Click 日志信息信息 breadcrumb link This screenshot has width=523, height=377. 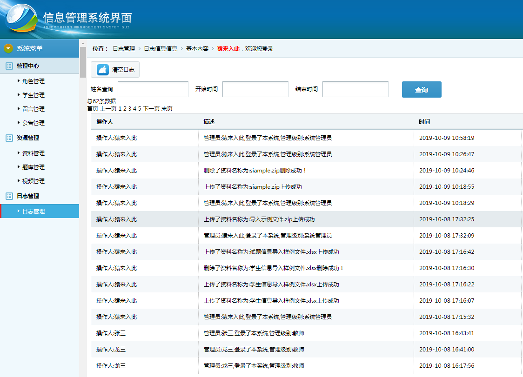pos(161,49)
